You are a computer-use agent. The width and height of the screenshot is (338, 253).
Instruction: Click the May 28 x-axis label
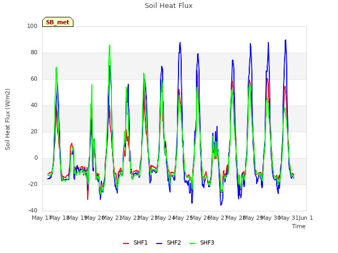coord(236,218)
